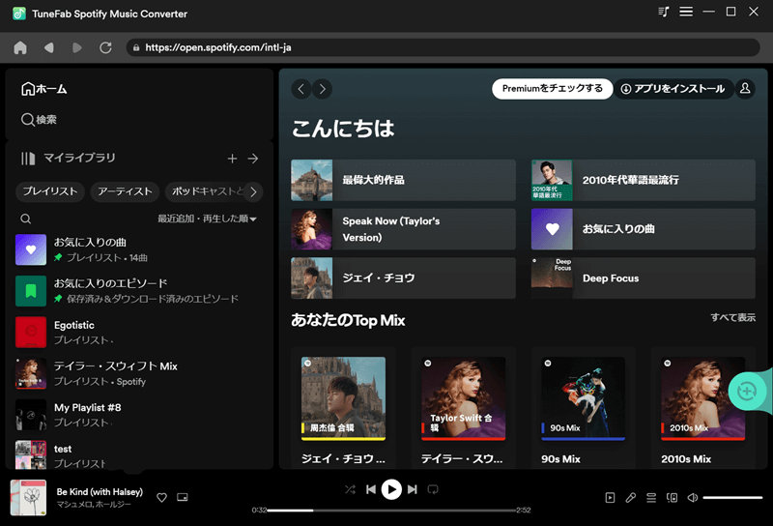Navigate back with Spotify left chevron
The image size is (773, 526).
tap(301, 89)
